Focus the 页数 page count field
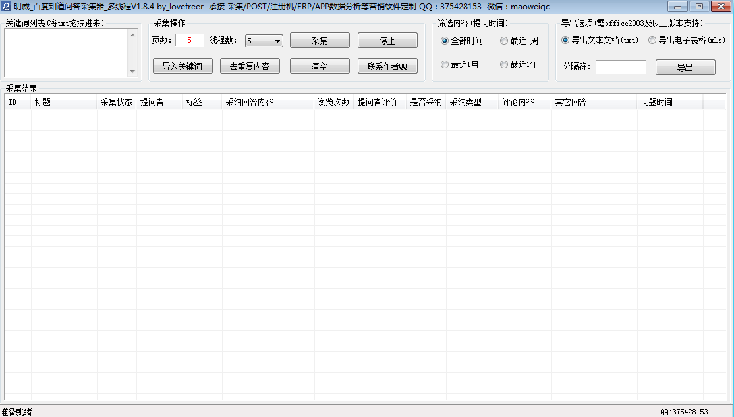Viewport: 734px width, 417px height. (190, 40)
